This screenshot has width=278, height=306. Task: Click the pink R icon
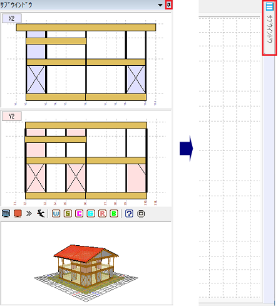(102, 214)
